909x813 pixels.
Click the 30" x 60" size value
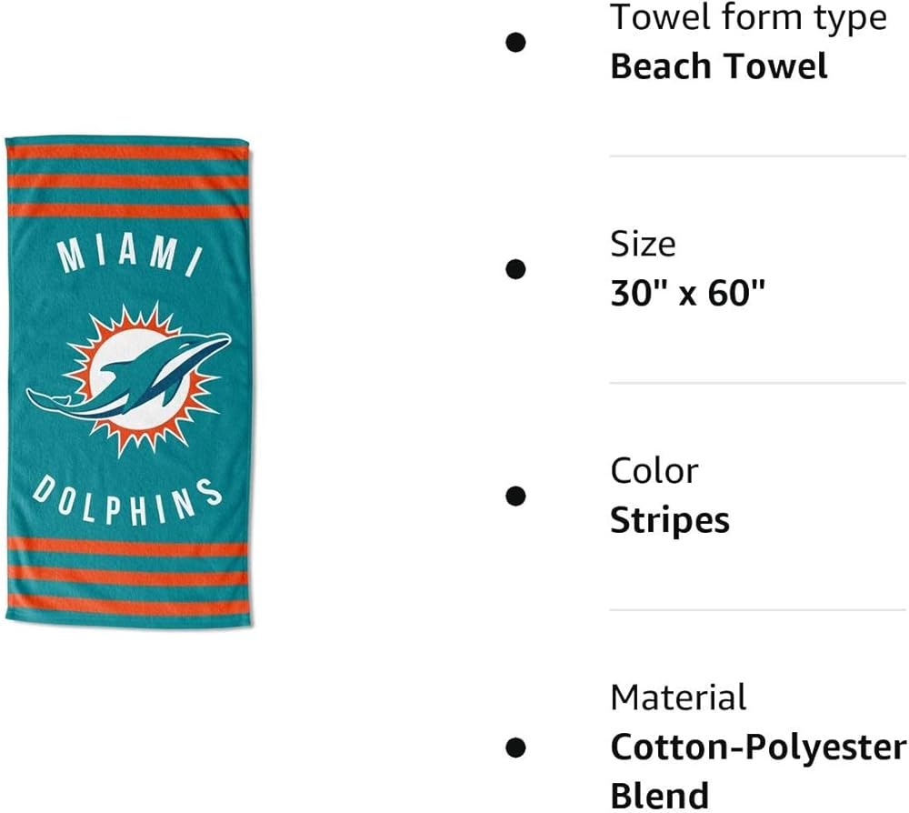pyautogui.click(x=687, y=293)
